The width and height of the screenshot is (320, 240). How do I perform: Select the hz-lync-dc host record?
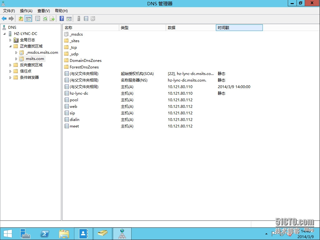pyautogui.click(x=79, y=93)
